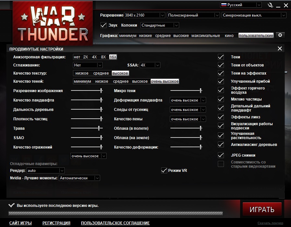Adjust the Разрешение изображения slider
The image size is (291, 227).
point(87,91)
